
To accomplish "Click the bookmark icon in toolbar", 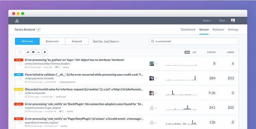I will (33, 52).
